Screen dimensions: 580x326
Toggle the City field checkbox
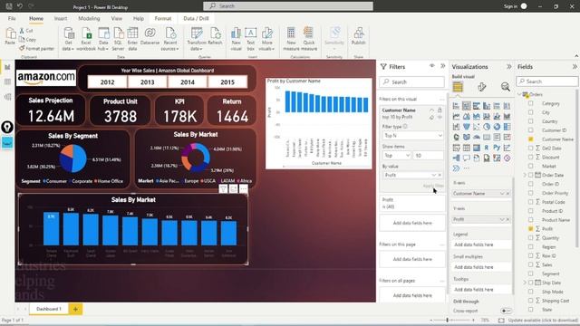coord(531,112)
